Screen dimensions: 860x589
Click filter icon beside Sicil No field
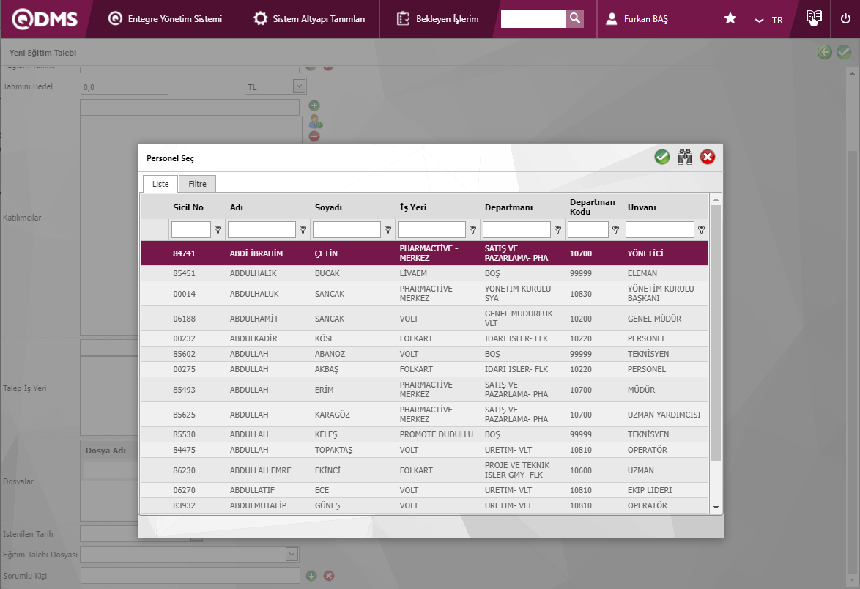pos(218,230)
